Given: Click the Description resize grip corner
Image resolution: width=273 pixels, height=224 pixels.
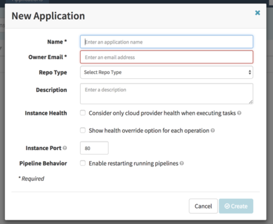Looking at the screenshot, I should click(251, 102).
